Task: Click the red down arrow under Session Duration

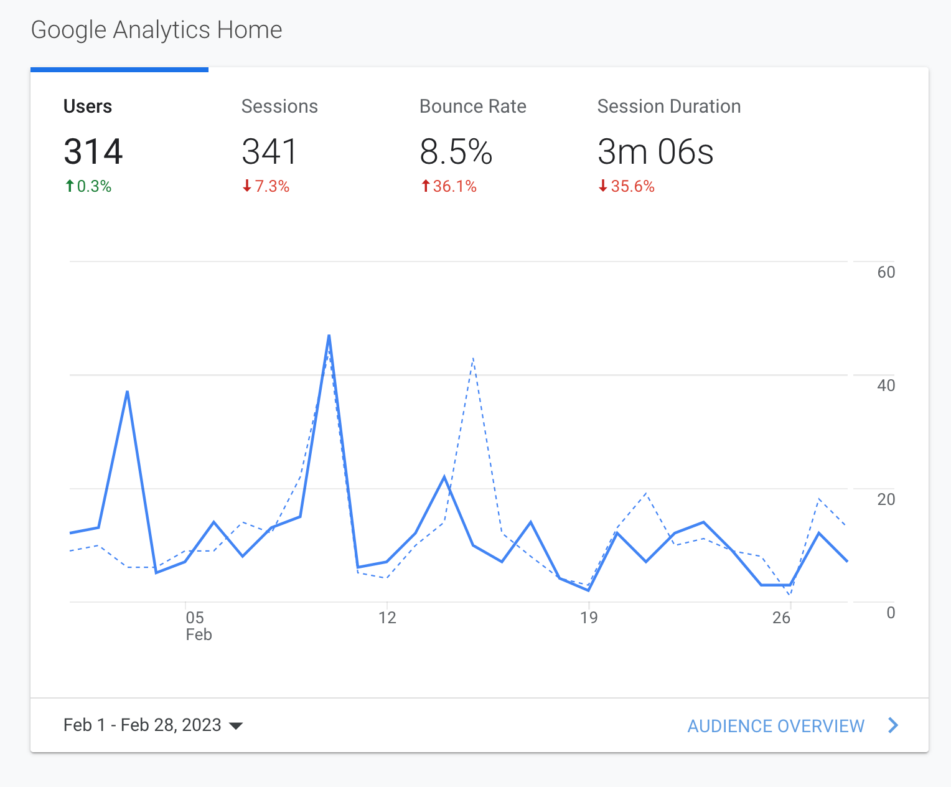Action: pos(602,186)
